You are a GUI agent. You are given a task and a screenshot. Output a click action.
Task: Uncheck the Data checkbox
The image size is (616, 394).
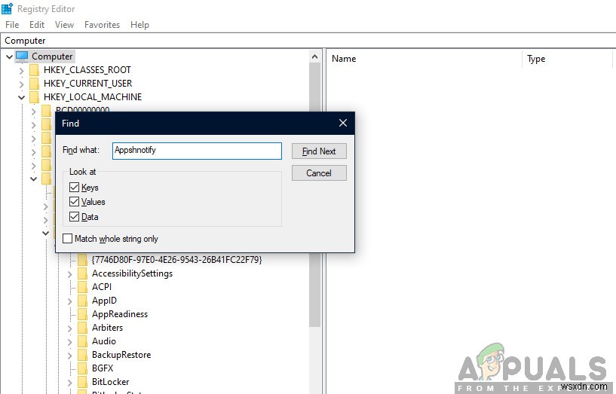click(74, 217)
